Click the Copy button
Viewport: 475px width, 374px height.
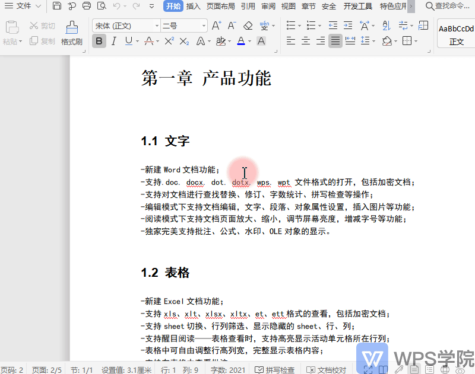(42, 41)
